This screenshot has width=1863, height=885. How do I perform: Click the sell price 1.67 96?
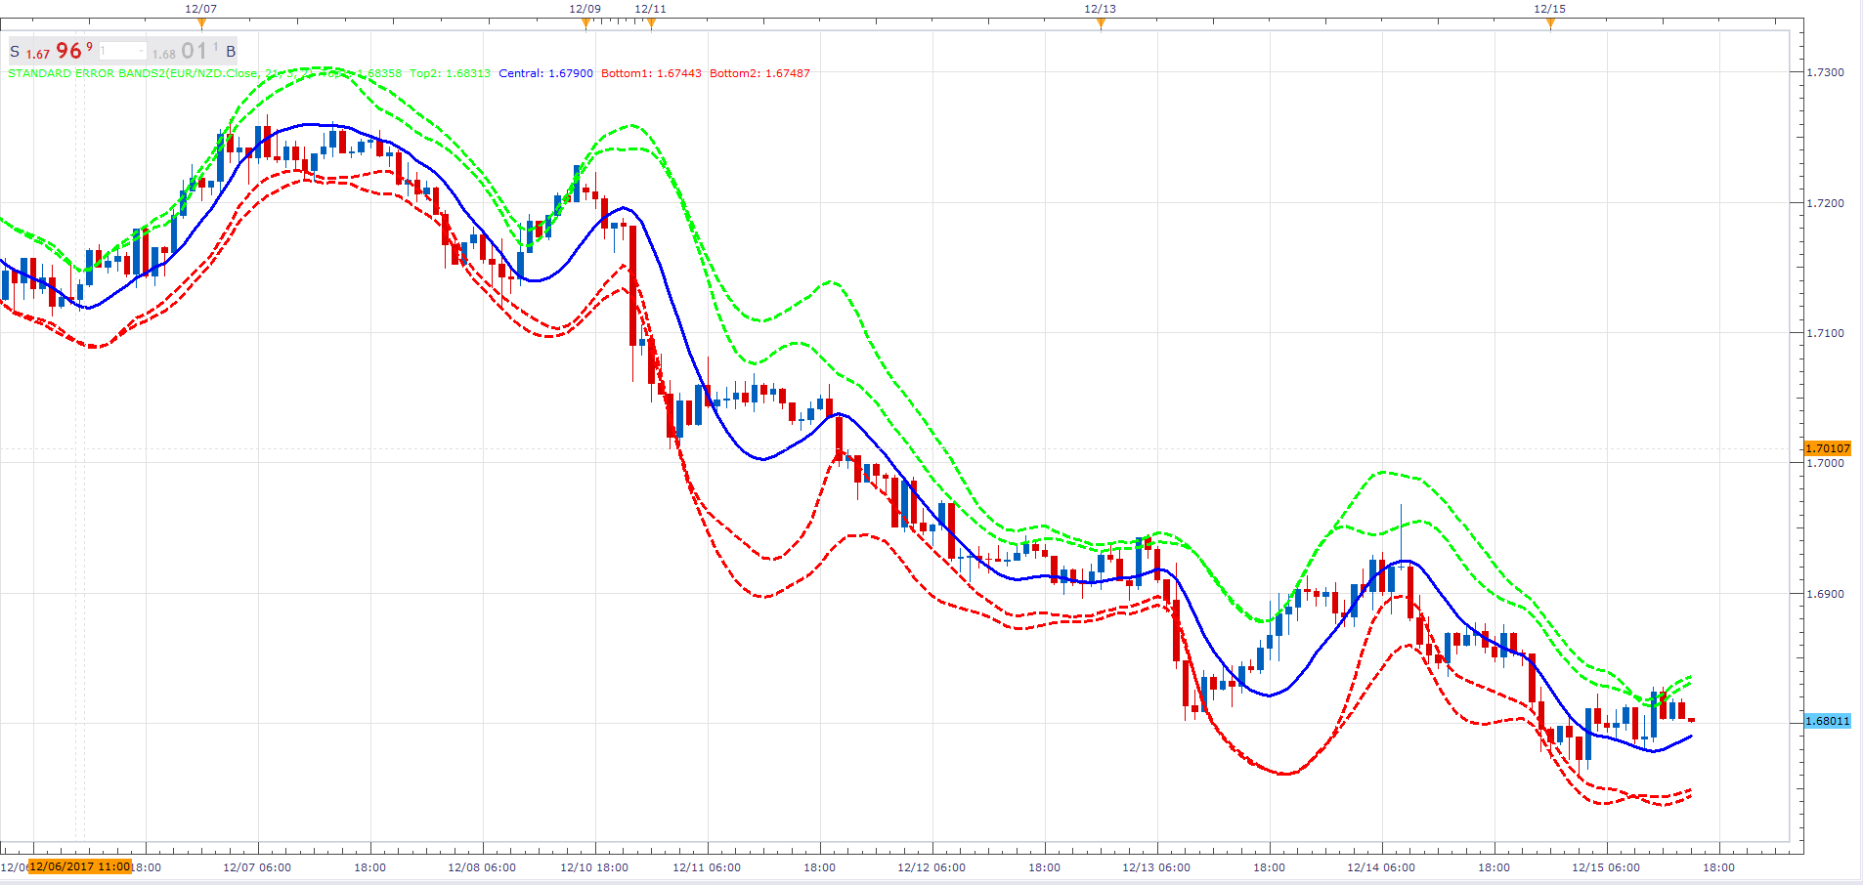pyautogui.click(x=60, y=51)
